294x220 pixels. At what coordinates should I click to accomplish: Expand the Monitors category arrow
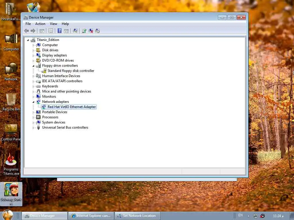click(33, 97)
